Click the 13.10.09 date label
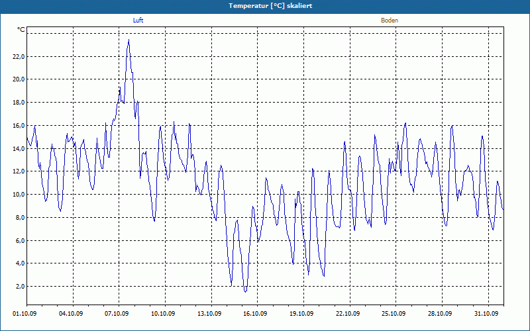Screen dimensions: 530x331 coord(209,314)
